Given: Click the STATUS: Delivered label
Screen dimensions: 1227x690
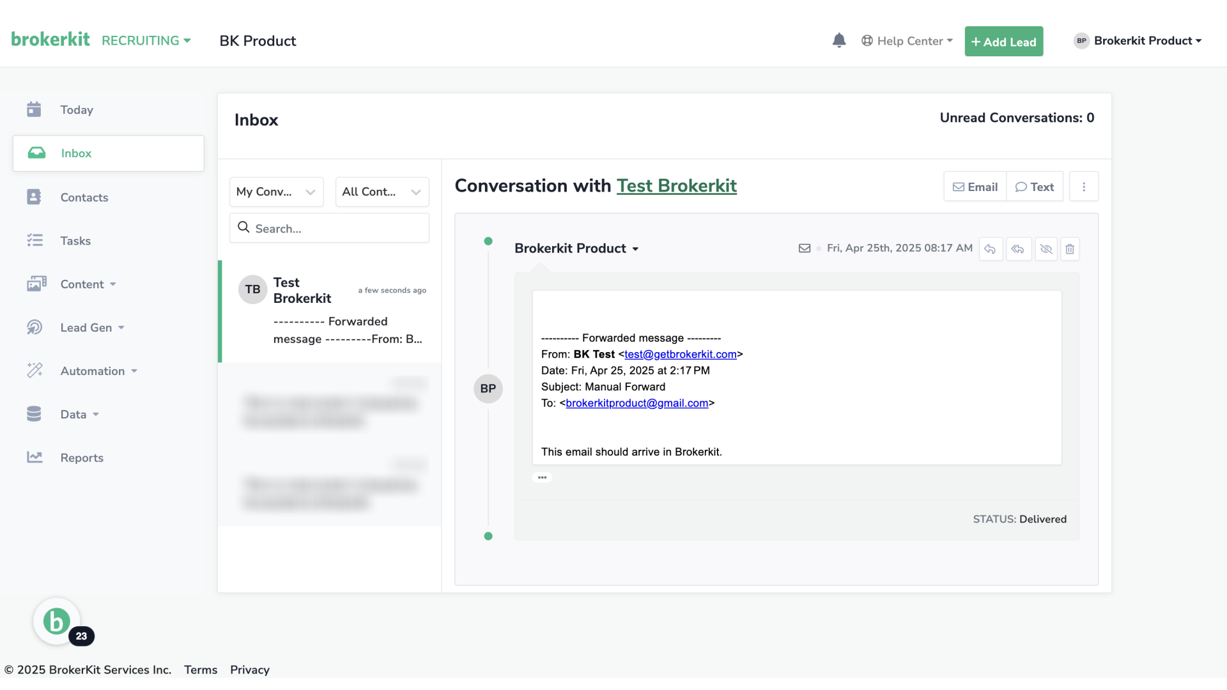Looking at the screenshot, I should coord(1019,519).
